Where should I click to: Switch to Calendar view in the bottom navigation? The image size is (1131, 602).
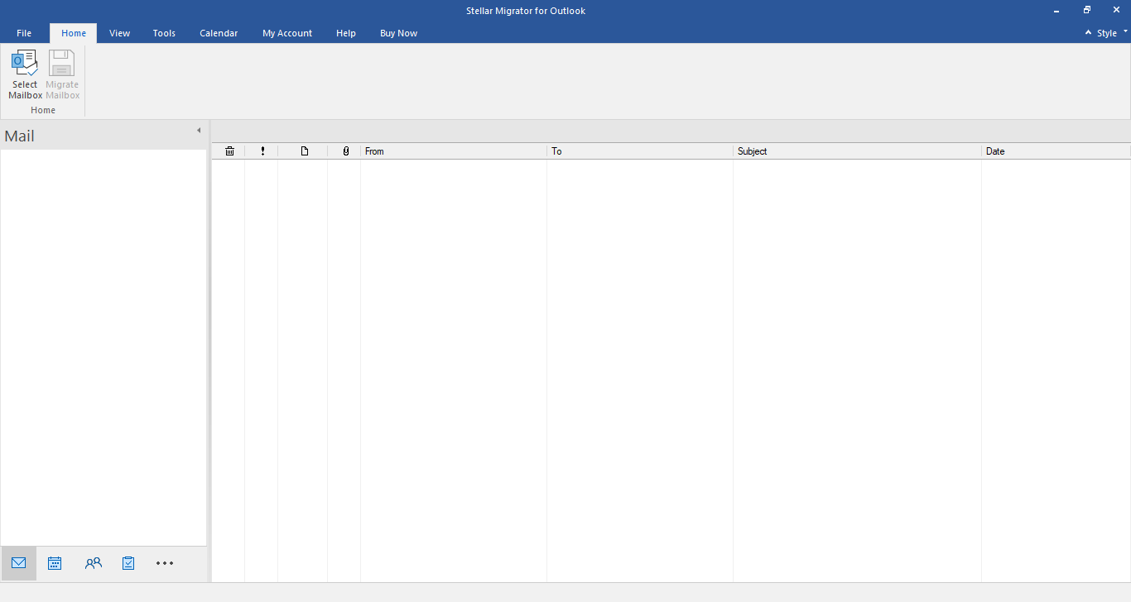[55, 563]
